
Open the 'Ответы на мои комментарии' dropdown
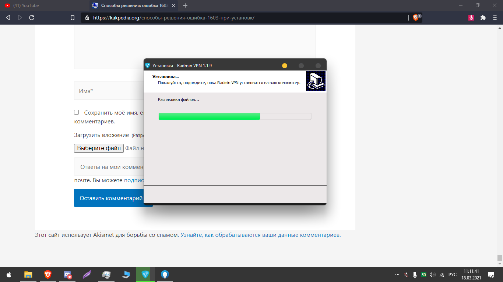point(109,167)
